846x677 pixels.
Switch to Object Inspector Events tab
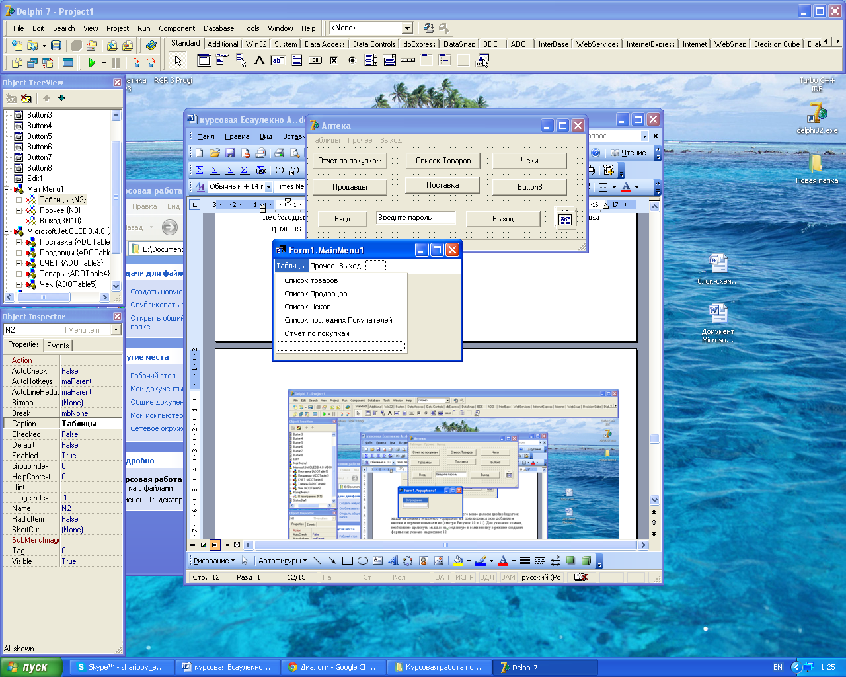(x=58, y=345)
